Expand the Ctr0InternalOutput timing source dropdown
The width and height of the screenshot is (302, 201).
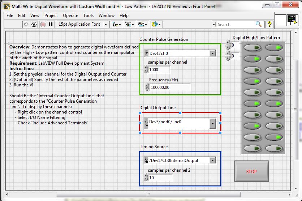click(x=212, y=160)
